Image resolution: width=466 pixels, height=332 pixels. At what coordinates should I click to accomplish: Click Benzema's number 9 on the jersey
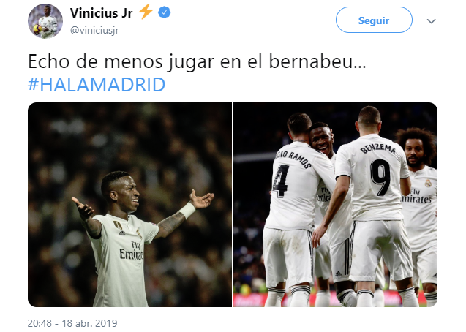pyautogui.click(x=380, y=178)
